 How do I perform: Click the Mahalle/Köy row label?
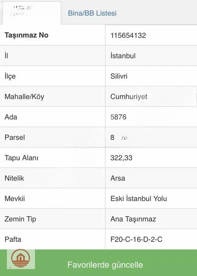click(x=24, y=97)
